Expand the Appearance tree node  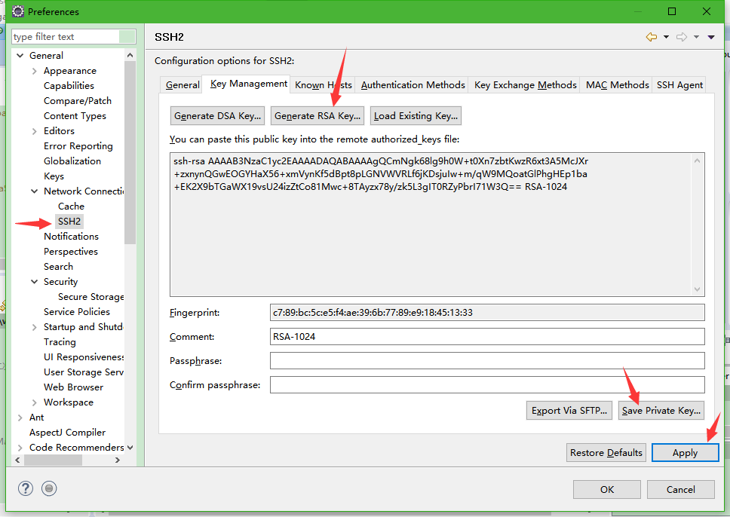click(34, 71)
